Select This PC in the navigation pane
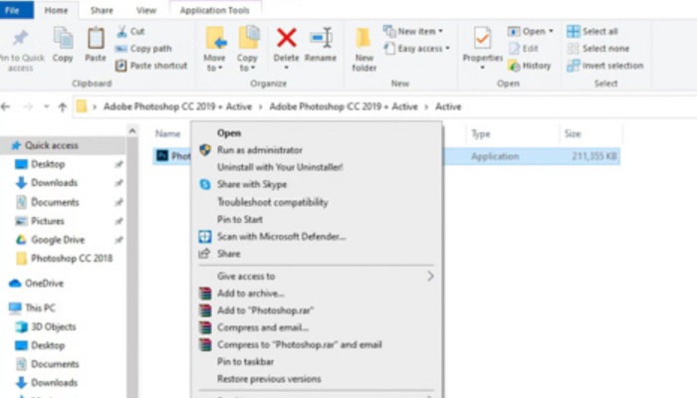 [x=40, y=307]
